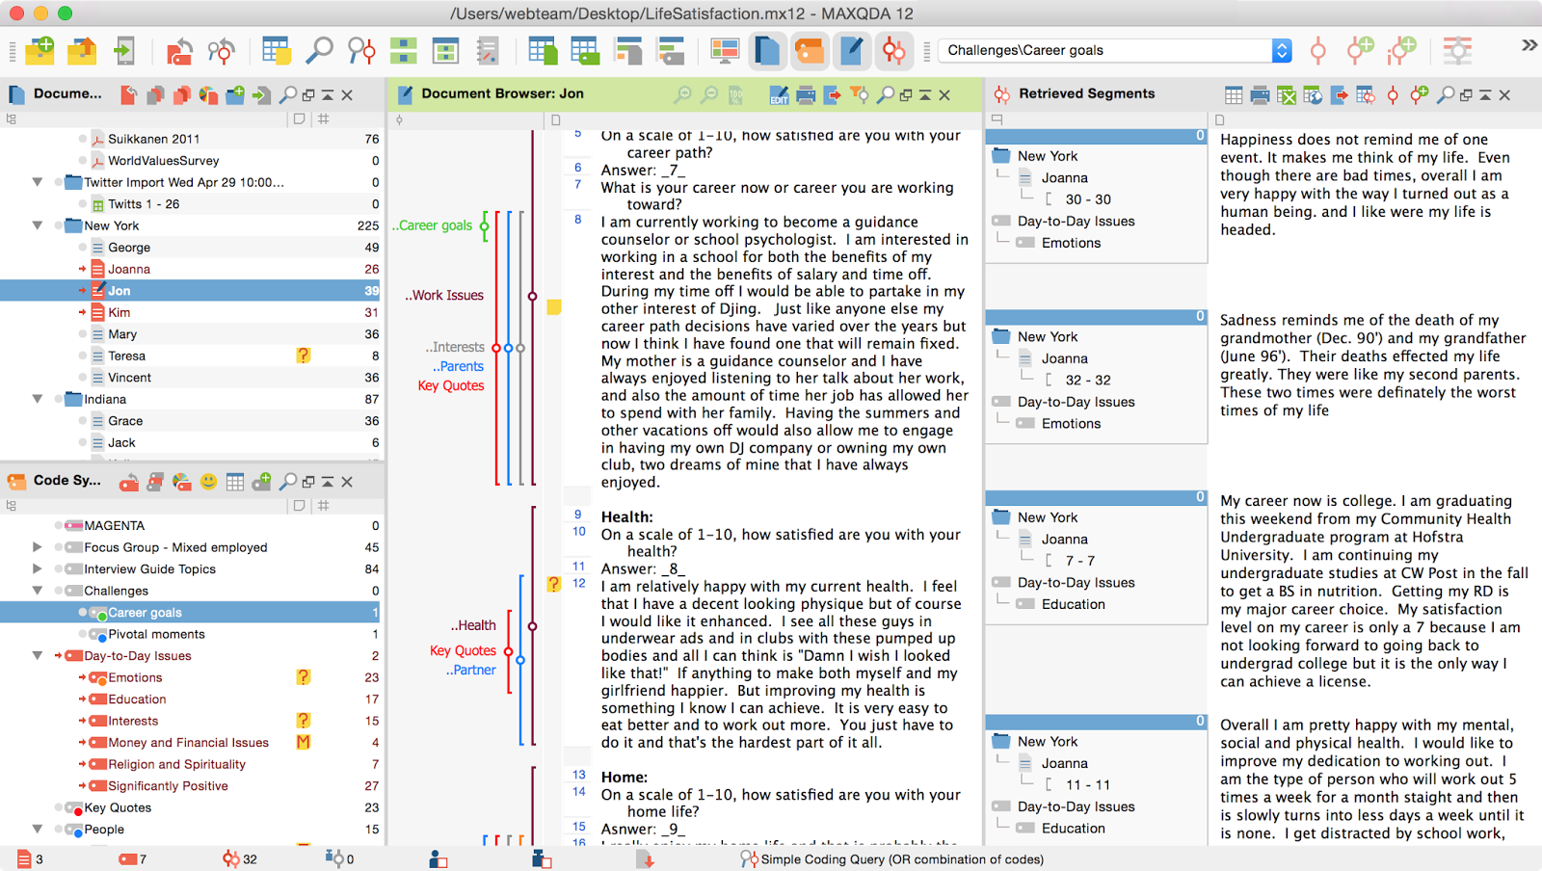
Task: Activate documents by color icon in Document System
Action: tap(208, 94)
